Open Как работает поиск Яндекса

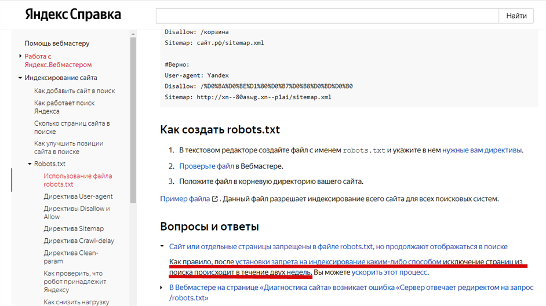click(64, 107)
